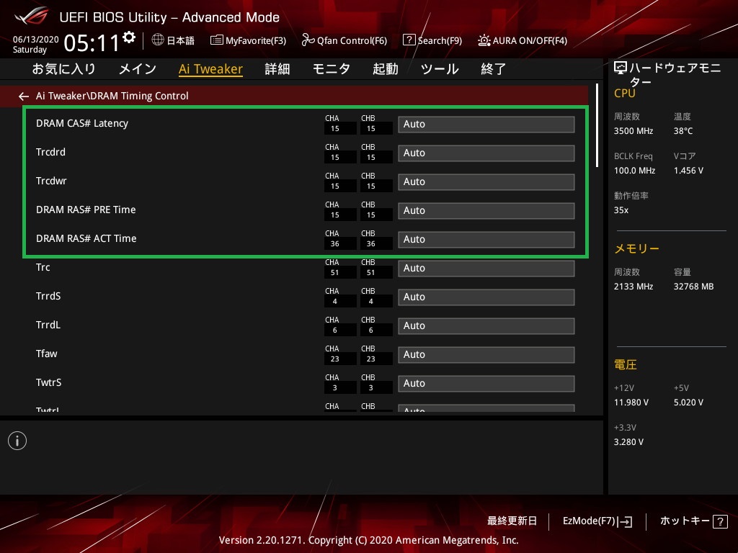Click the Trcdwr Auto field
This screenshot has width=738, height=553.
click(x=486, y=182)
